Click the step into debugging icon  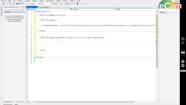(x=66, y=4)
